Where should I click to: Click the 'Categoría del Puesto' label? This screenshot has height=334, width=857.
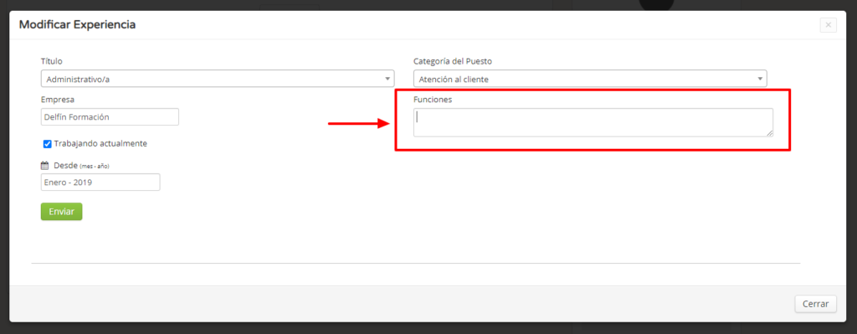click(453, 61)
